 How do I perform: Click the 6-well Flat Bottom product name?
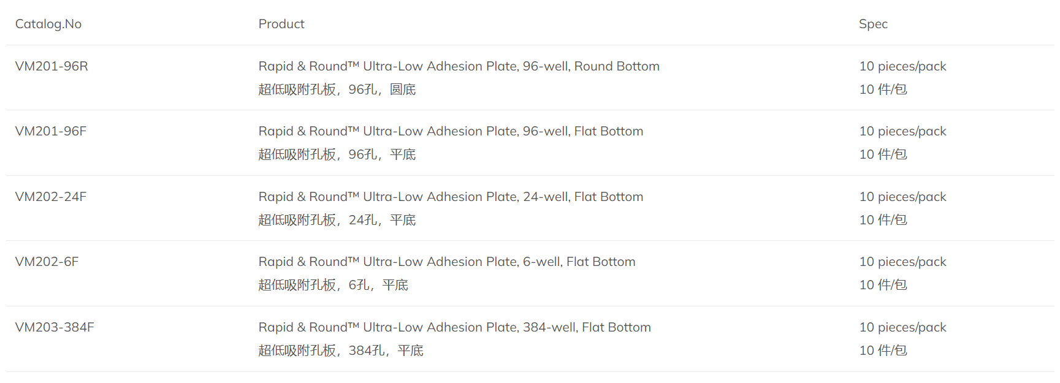tap(447, 262)
